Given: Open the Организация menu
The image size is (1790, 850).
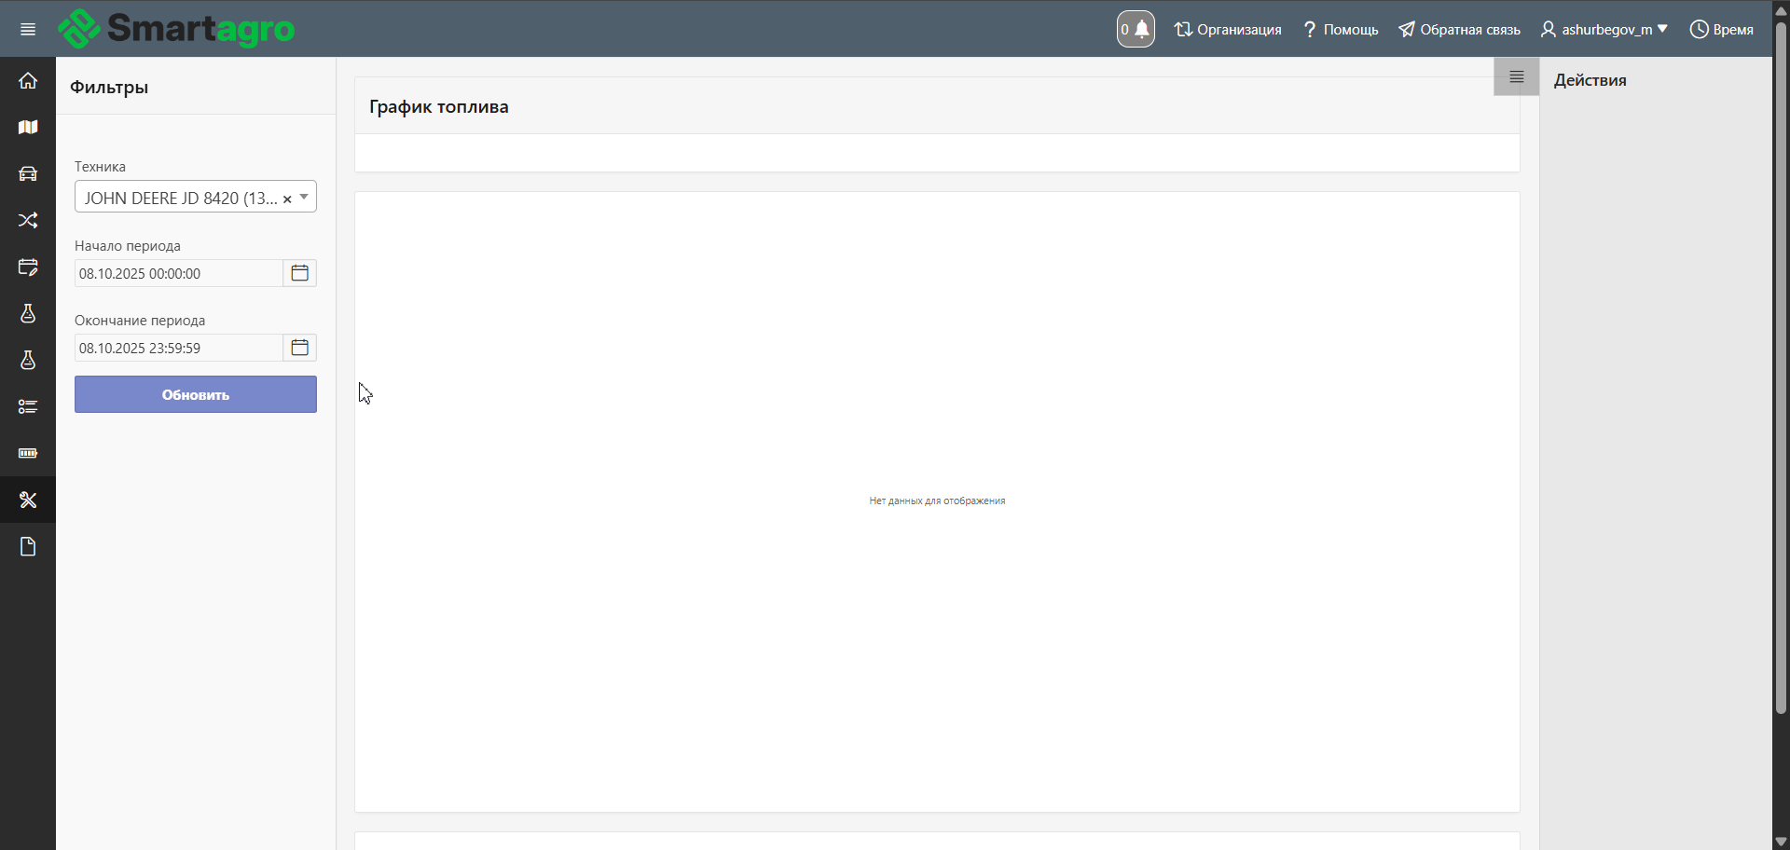Looking at the screenshot, I should tap(1228, 29).
